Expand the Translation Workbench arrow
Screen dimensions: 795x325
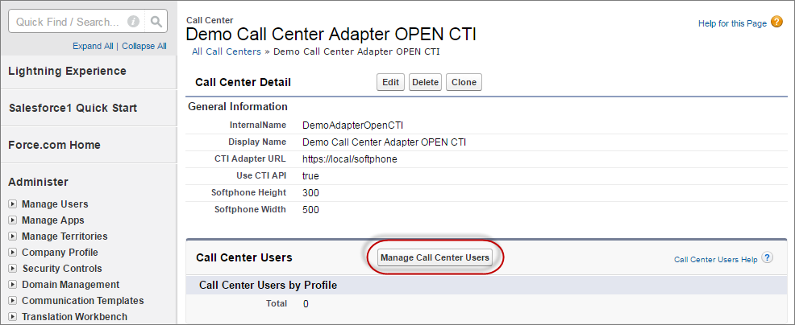13,318
